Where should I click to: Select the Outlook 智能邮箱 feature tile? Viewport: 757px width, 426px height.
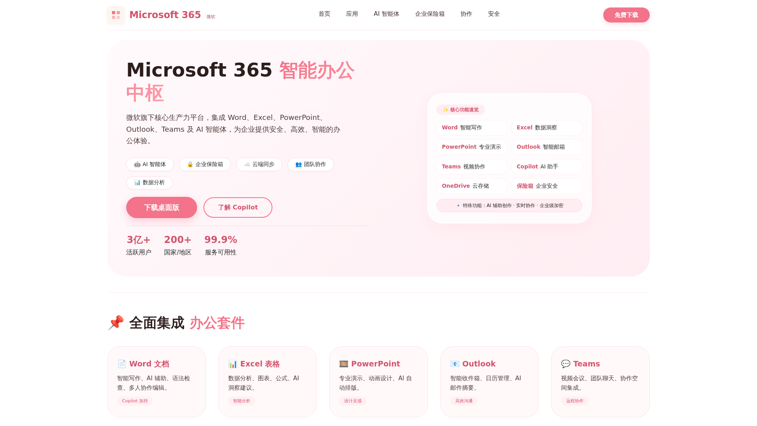point(546,147)
